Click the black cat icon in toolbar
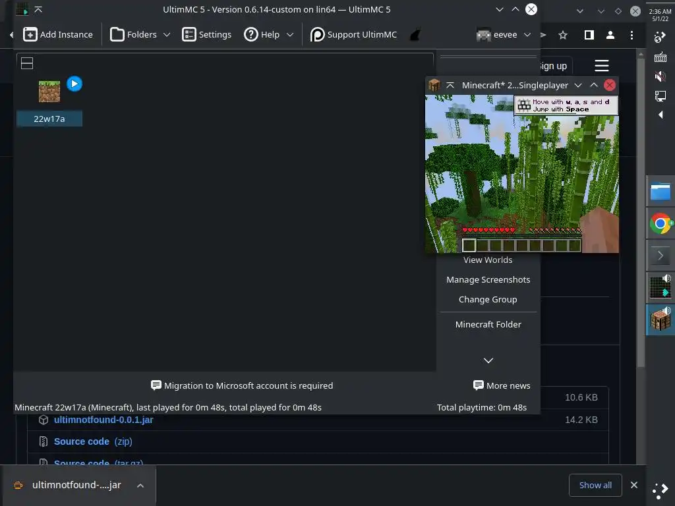675x506 pixels. coord(415,34)
